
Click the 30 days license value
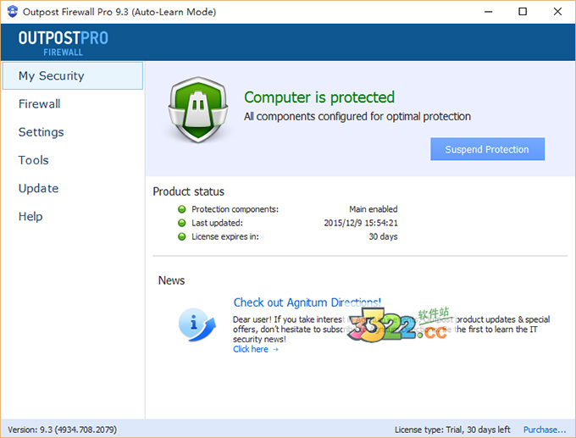click(383, 236)
